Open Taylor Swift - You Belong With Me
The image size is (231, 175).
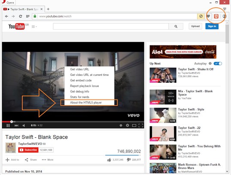pyautogui.click(x=199, y=148)
